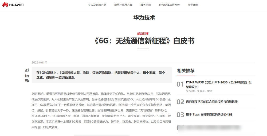The width and height of the screenshot is (267, 136).
Task: Open 商用产品及方案 menu
Action: pyautogui.click(x=123, y=5)
